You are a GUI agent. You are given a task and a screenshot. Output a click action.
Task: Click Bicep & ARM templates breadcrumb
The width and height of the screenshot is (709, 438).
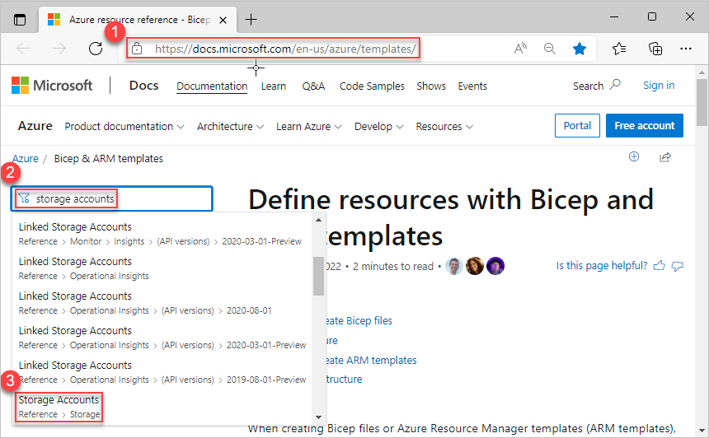[x=109, y=159]
